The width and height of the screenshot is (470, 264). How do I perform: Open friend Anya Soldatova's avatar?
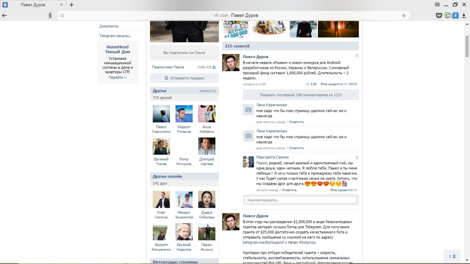tap(207, 114)
